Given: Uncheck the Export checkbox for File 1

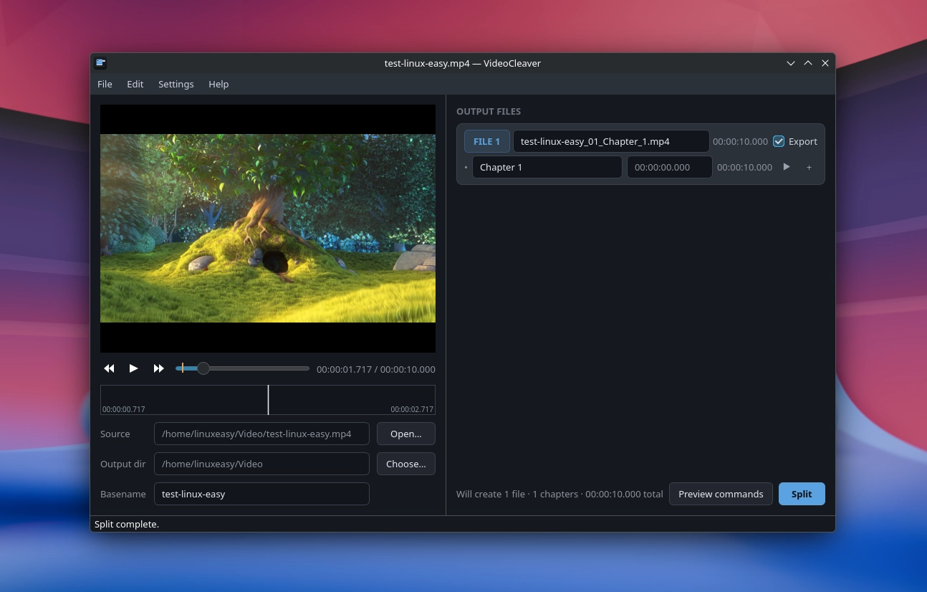Looking at the screenshot, I should point(779,141).
